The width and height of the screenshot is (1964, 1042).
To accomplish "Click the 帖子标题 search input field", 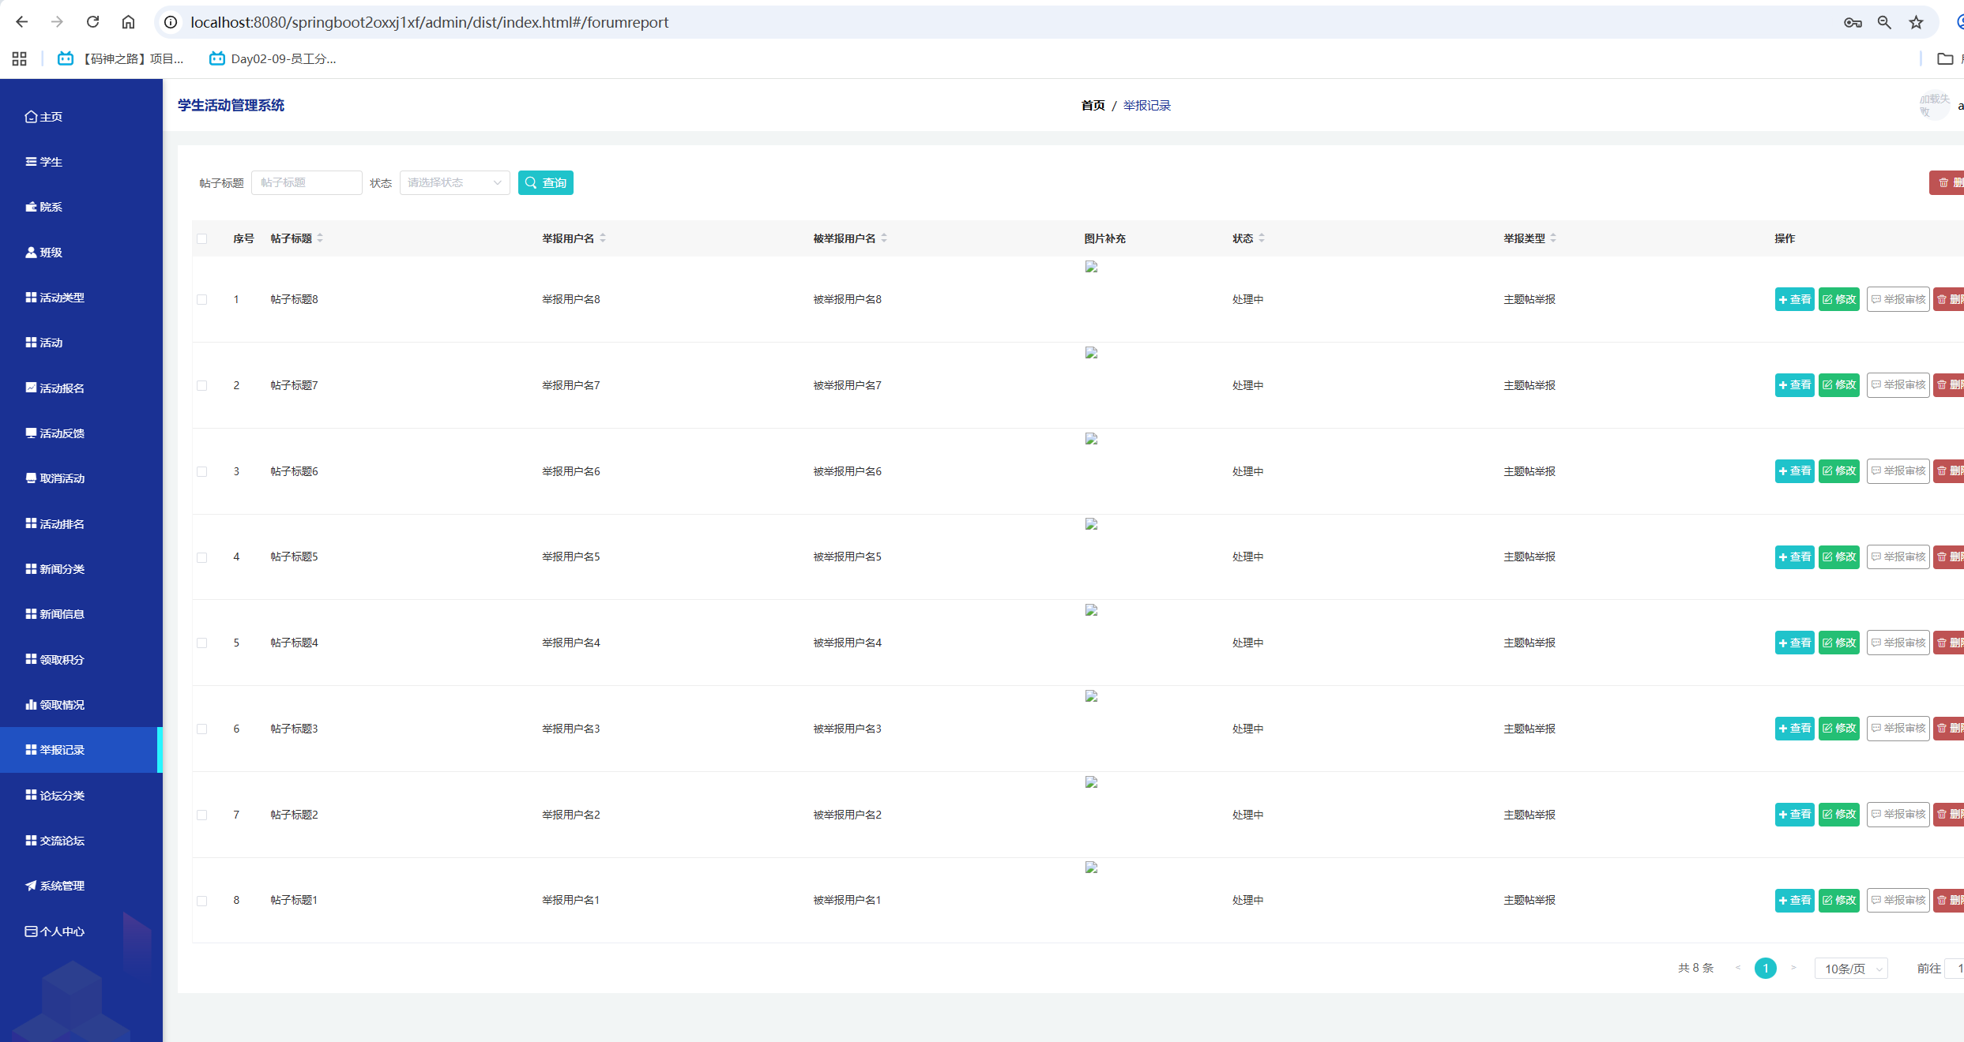I will point(307,182).
